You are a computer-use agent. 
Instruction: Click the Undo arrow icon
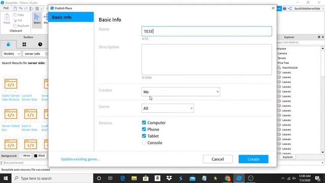[21, 9]
